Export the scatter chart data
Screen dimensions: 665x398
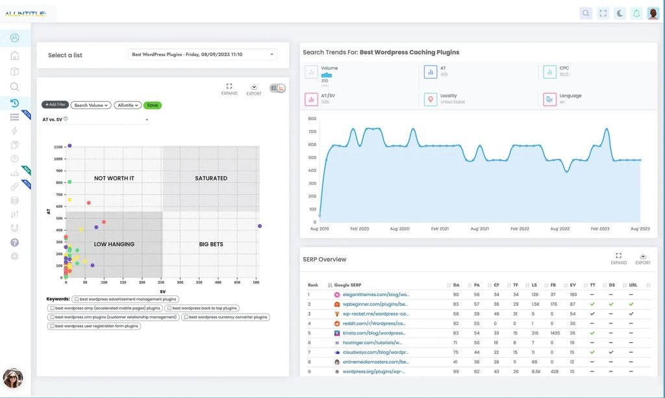(254, 90)
